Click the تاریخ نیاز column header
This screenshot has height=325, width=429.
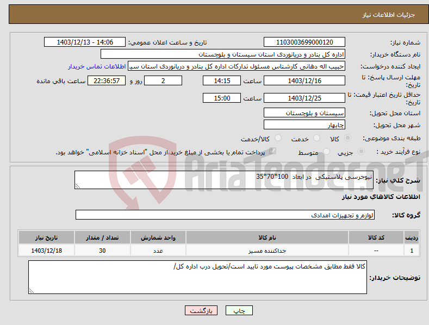click(x=47, y=237)
